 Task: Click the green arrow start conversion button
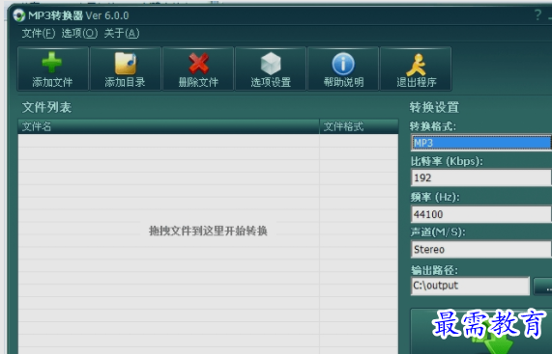click(481, 331)
